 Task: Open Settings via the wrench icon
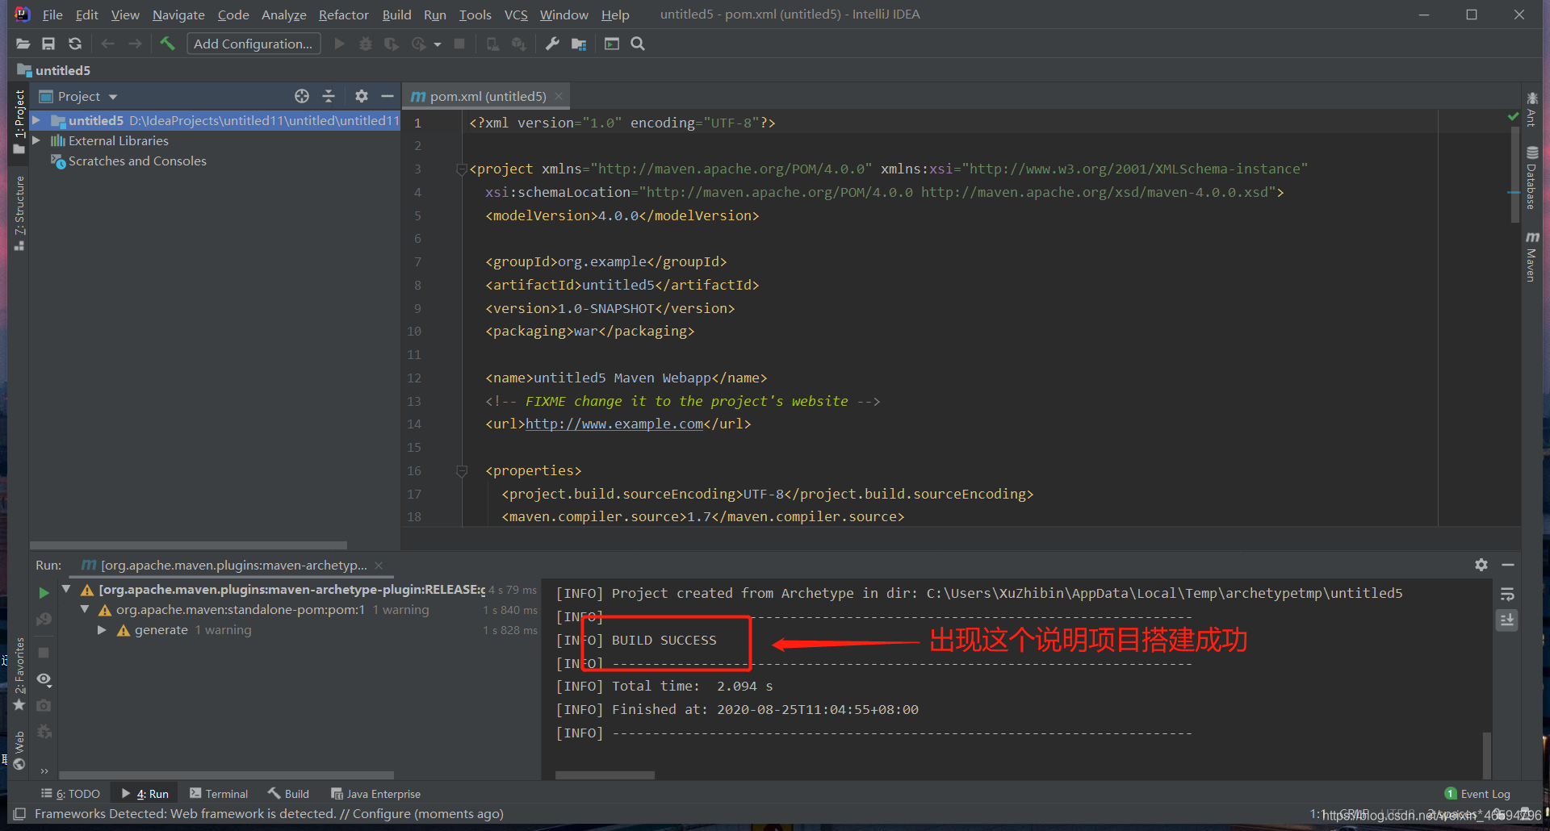pyautogui.click(x=552, y=44)
